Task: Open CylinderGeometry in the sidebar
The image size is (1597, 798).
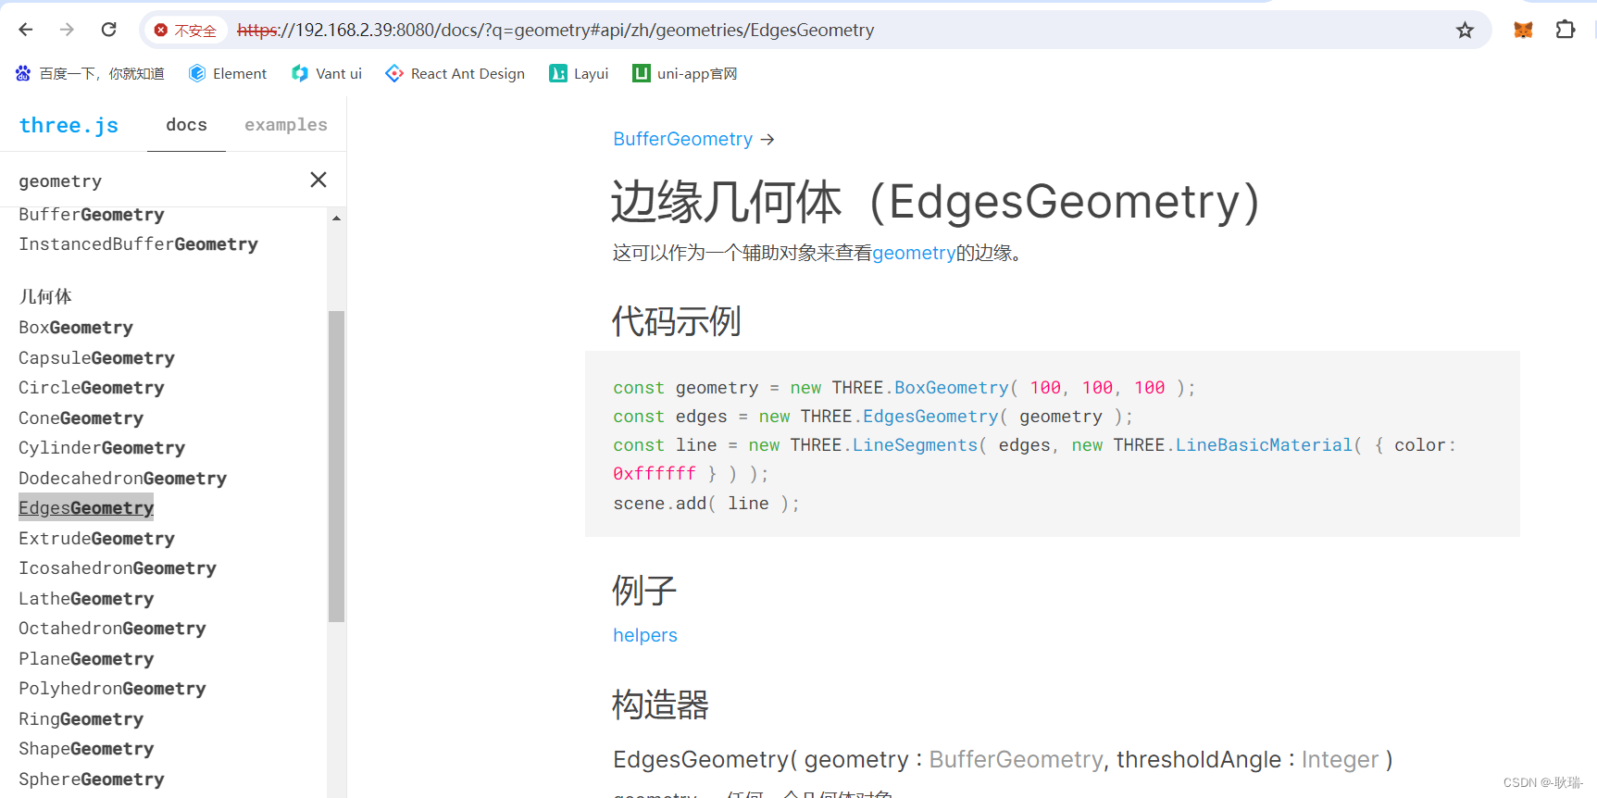Action: point(102,448)
